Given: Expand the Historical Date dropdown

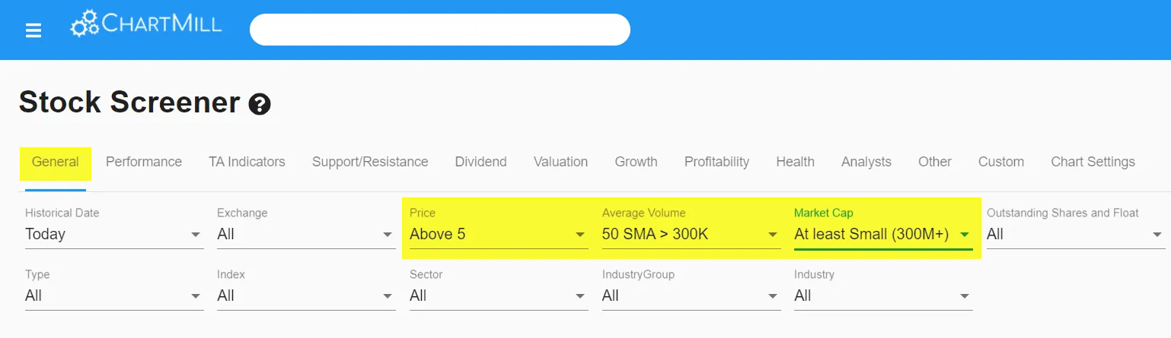Looking at the screenshot, I should click(x=114, y=234).
